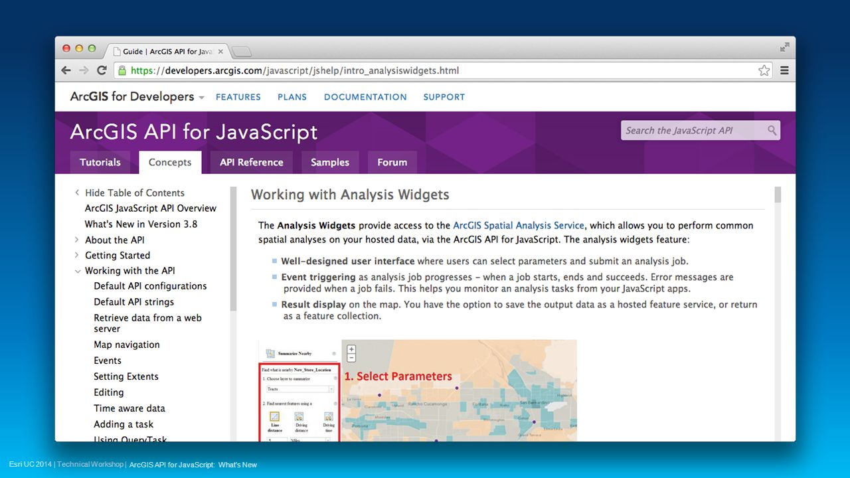
Task: Open the DOCUMENTATION menu item
Action: point(365,97)
